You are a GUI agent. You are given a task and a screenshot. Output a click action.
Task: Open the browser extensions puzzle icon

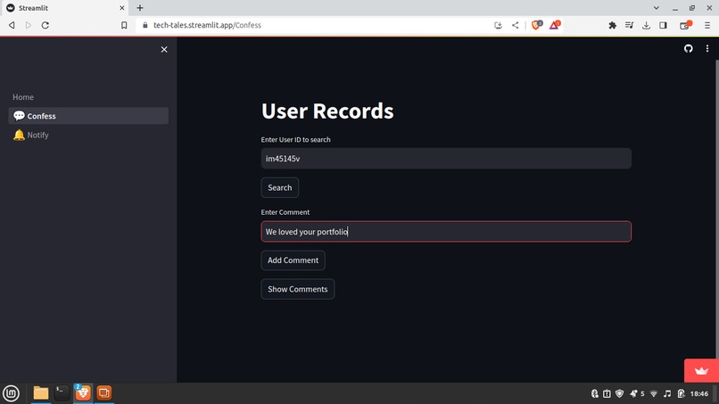click(612, 25)
